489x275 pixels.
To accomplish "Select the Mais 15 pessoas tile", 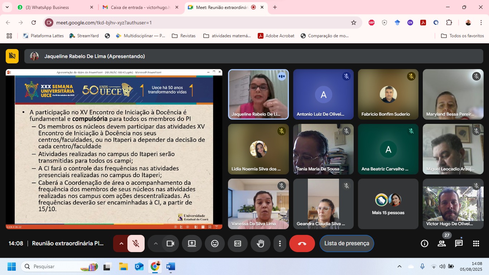I will tap(388, 204).
